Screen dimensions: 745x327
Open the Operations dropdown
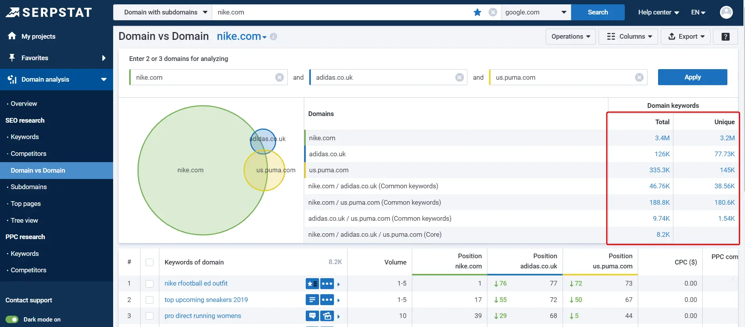click(571, 36)
